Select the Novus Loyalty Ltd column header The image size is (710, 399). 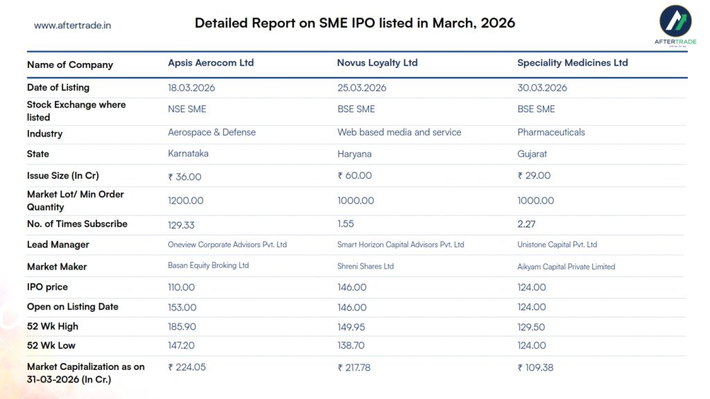click(x=377, y=63)
